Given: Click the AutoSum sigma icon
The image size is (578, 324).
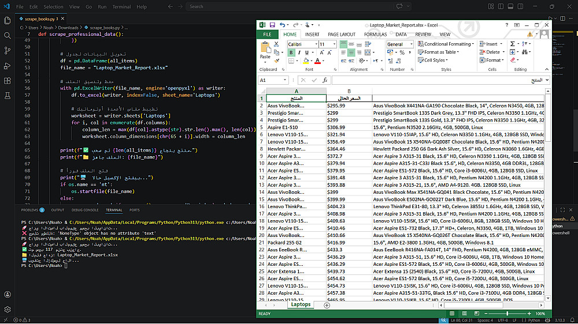Looking at the screenshot, I should click(513, 44).
